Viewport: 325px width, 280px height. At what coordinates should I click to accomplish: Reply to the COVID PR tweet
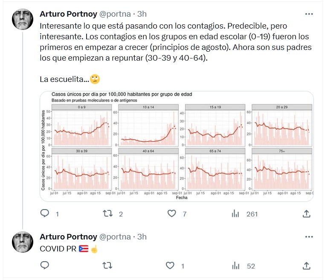point(45,265)
